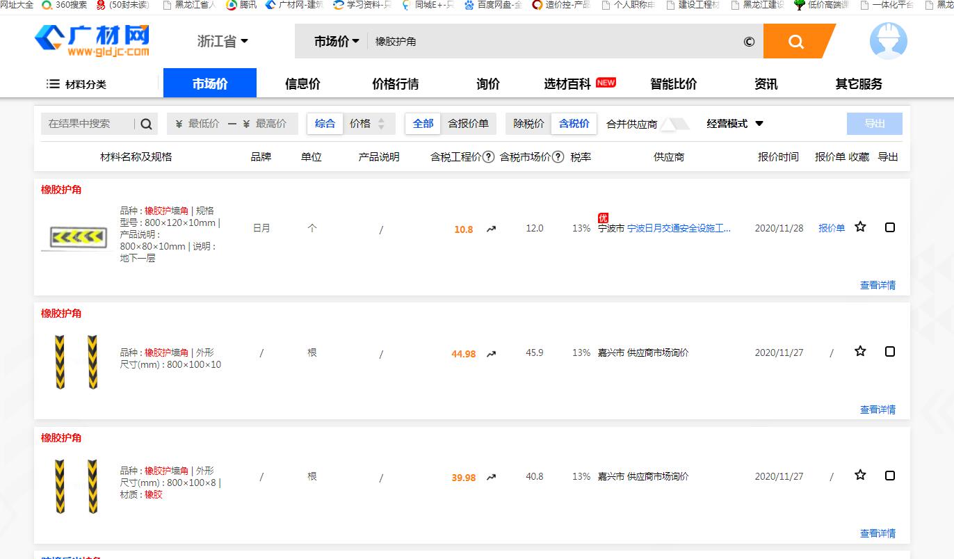The height and width of the screenshot is (559, 954).
Task: Check export box for 宁波日月 row
Action: [x=890, y=227]
